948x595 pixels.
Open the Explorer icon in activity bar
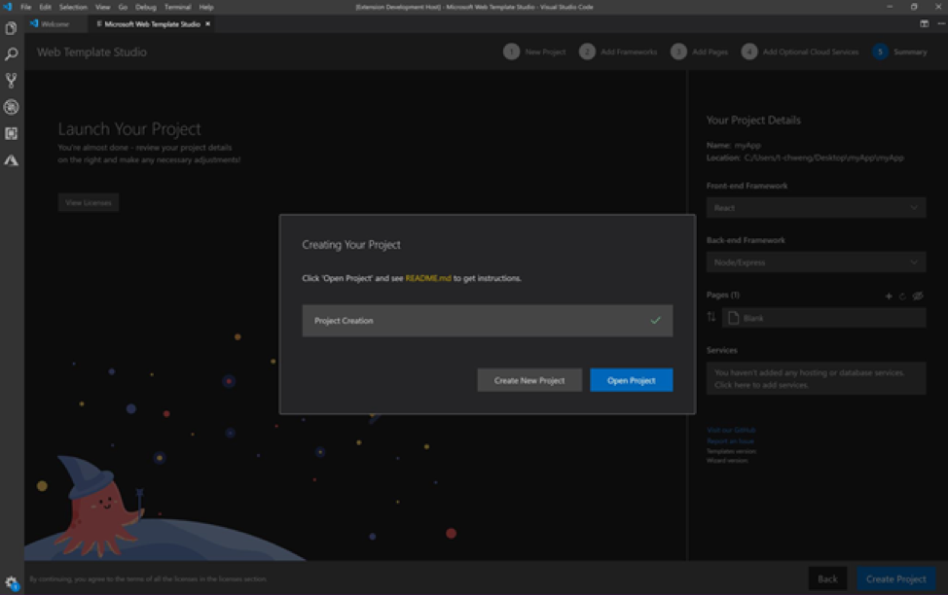click(x=11, y=28)
